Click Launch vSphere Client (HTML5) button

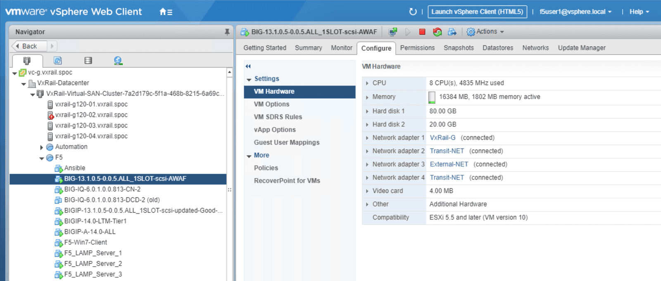pos(477,12)
